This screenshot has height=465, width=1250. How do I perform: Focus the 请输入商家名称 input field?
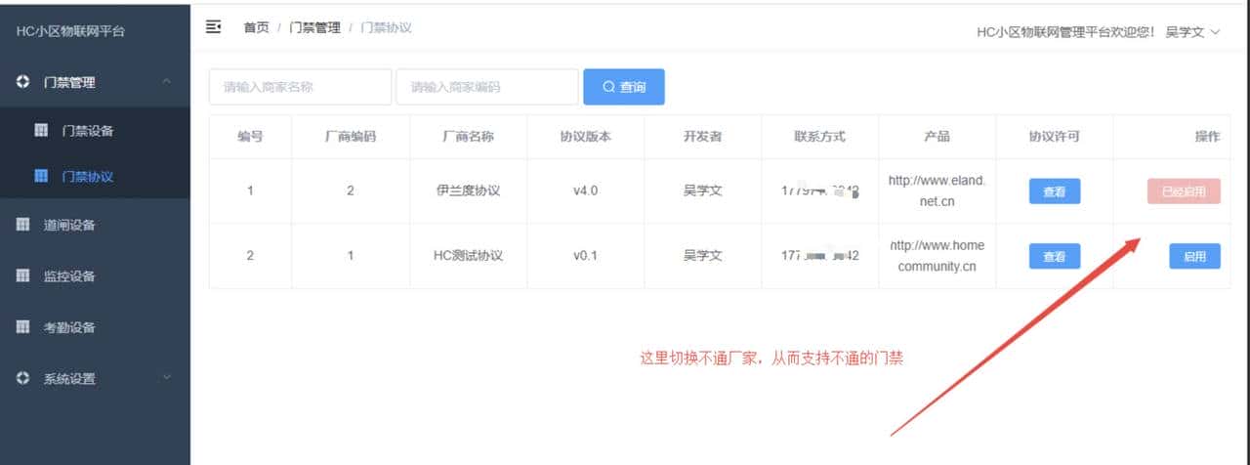[x=300, y=87]
